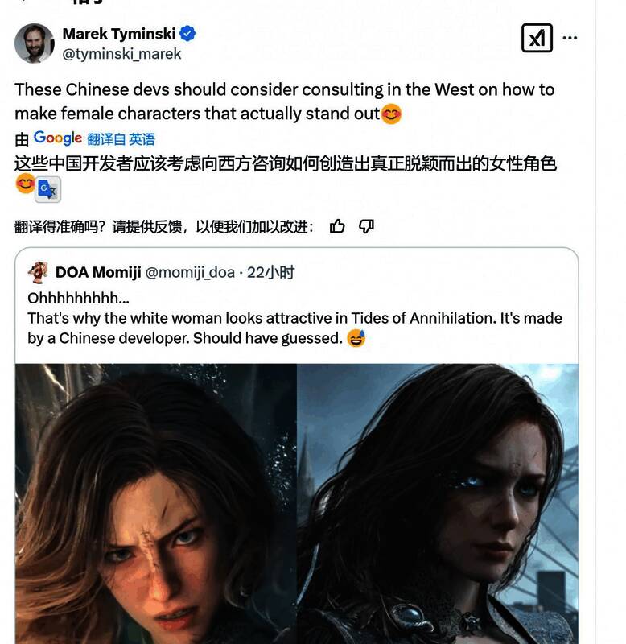Click the translated Chinese tweet text
626x644 pixels.
pos(286,163)
